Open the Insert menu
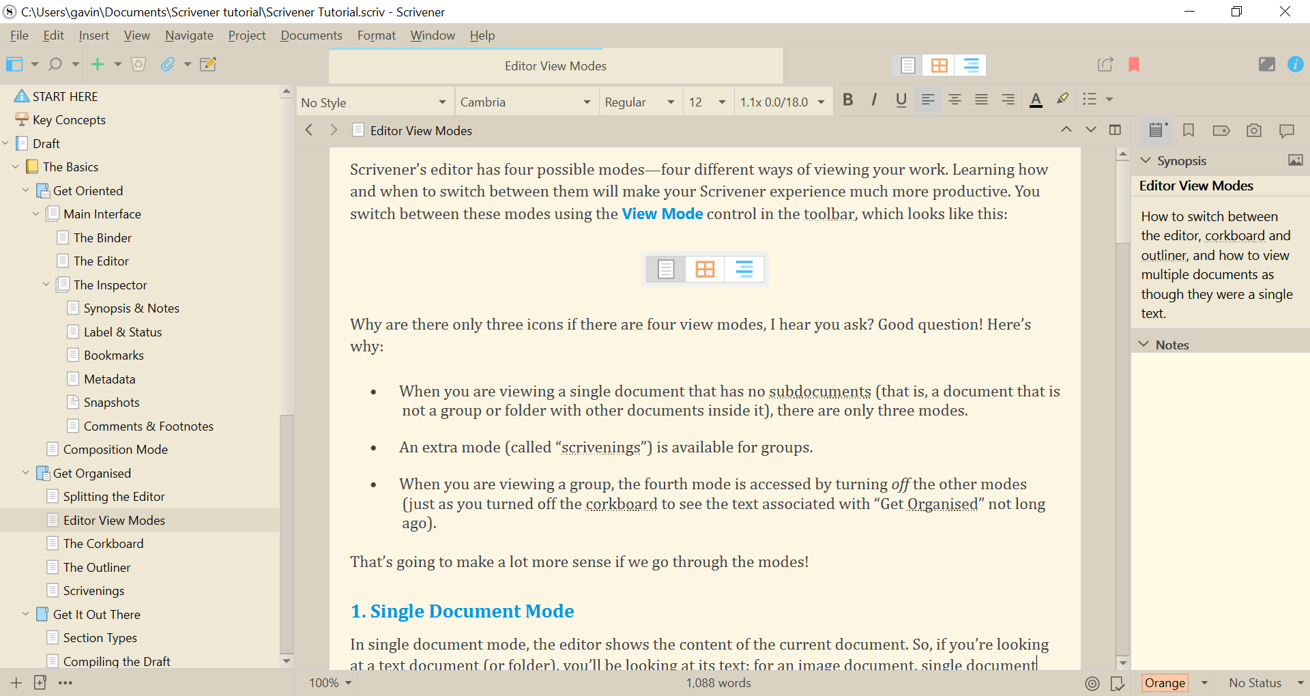Screen dimensions: 1310x696 coord(93,35)
